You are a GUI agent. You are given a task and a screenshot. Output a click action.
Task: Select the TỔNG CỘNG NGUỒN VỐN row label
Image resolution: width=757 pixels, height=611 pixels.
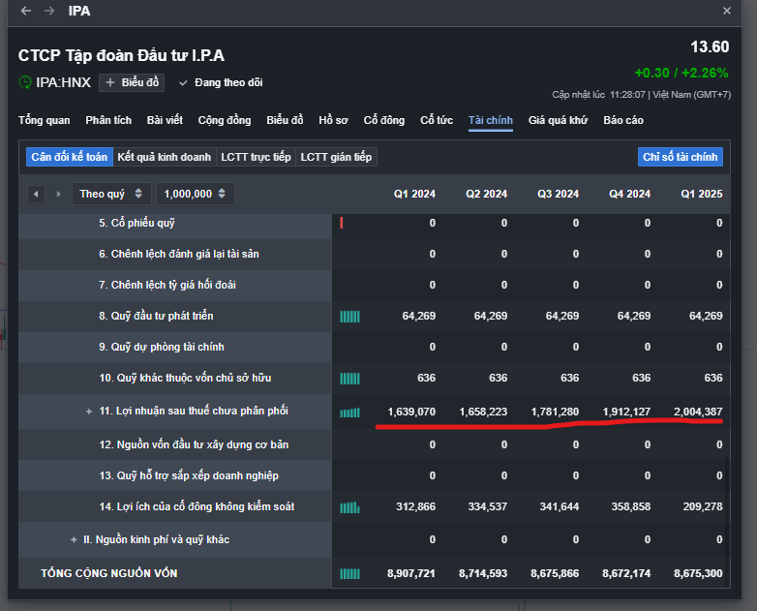(109, 573)
